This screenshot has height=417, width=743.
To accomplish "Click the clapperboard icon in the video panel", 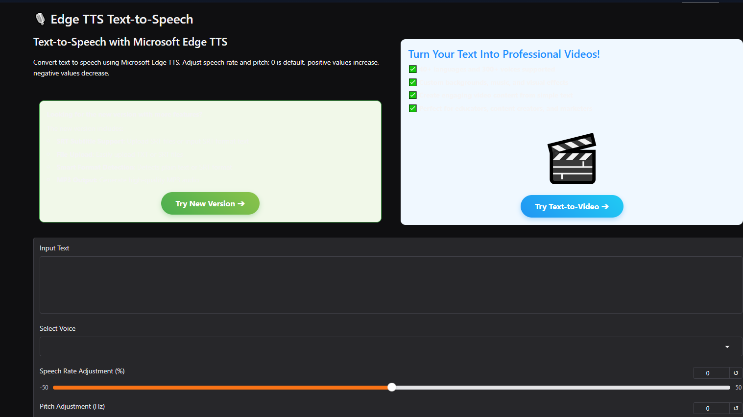I will (x=572, y=159).
